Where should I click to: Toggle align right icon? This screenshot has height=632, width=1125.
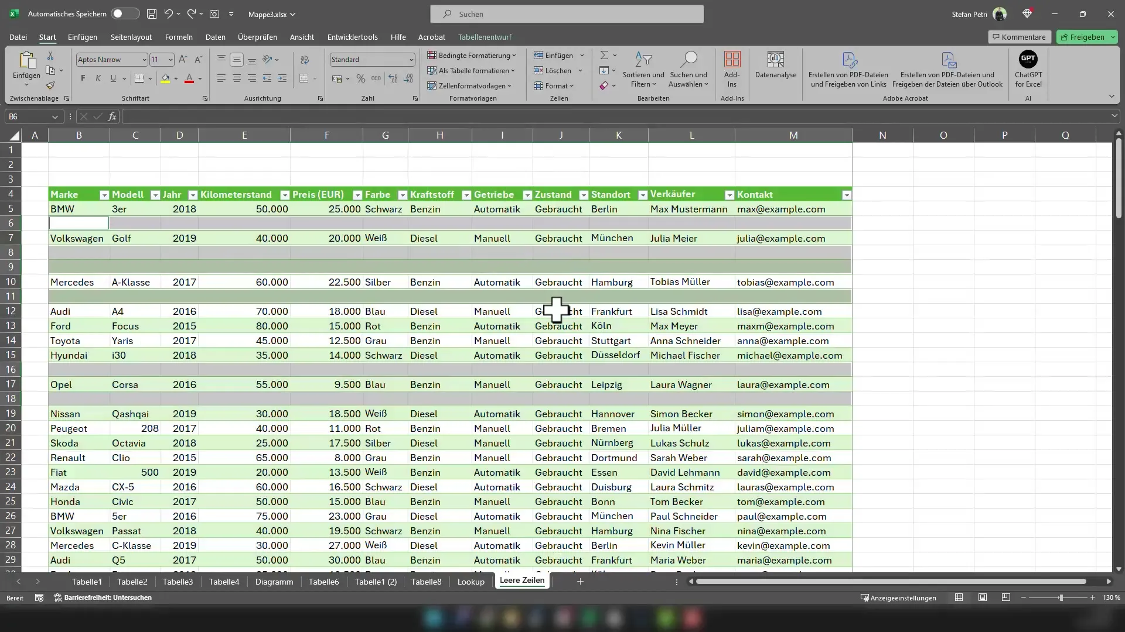252,78
